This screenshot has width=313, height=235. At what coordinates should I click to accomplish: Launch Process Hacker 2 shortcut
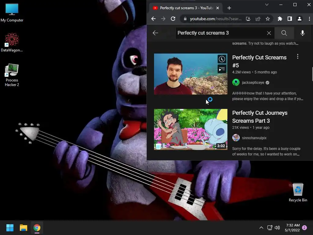click(x=12, y=75)
